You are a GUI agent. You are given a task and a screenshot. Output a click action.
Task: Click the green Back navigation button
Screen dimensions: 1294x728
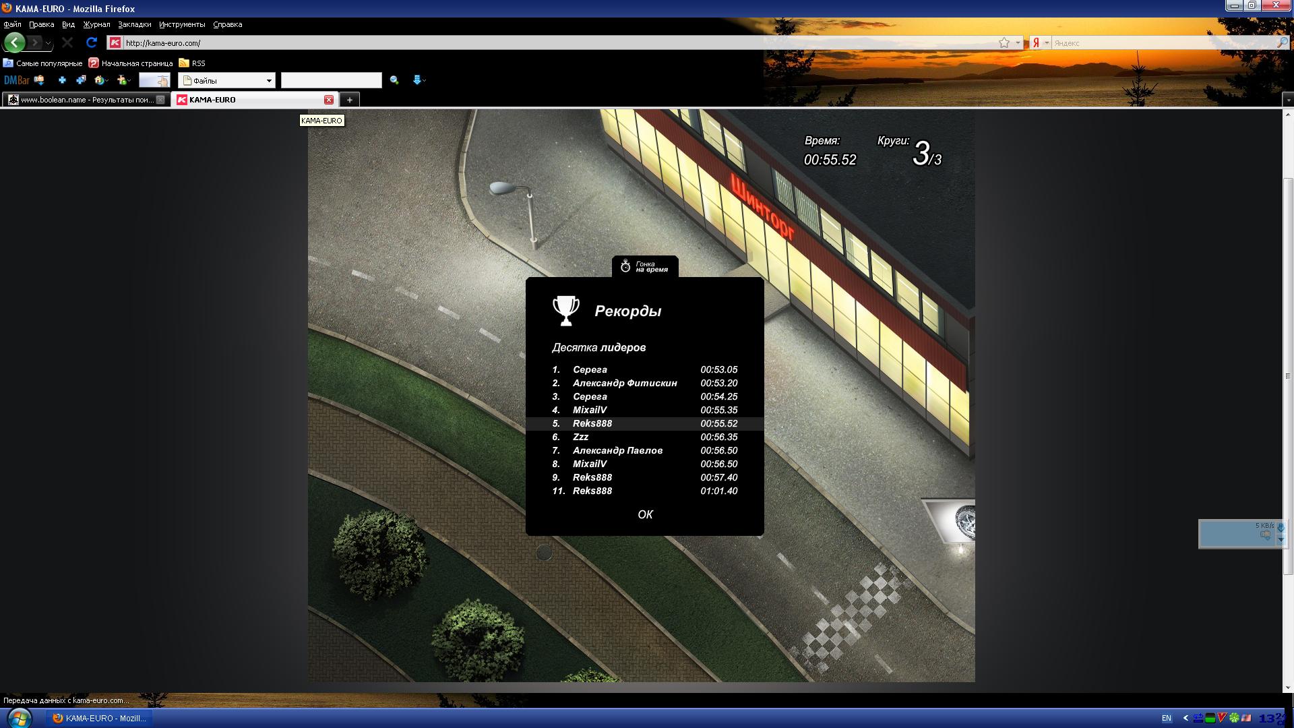[14, 42]
